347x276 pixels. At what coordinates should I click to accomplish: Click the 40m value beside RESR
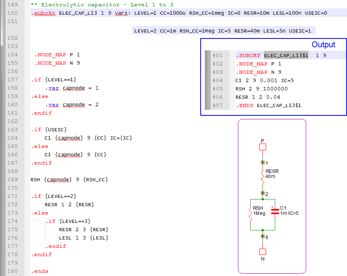(x=270, y=176)
